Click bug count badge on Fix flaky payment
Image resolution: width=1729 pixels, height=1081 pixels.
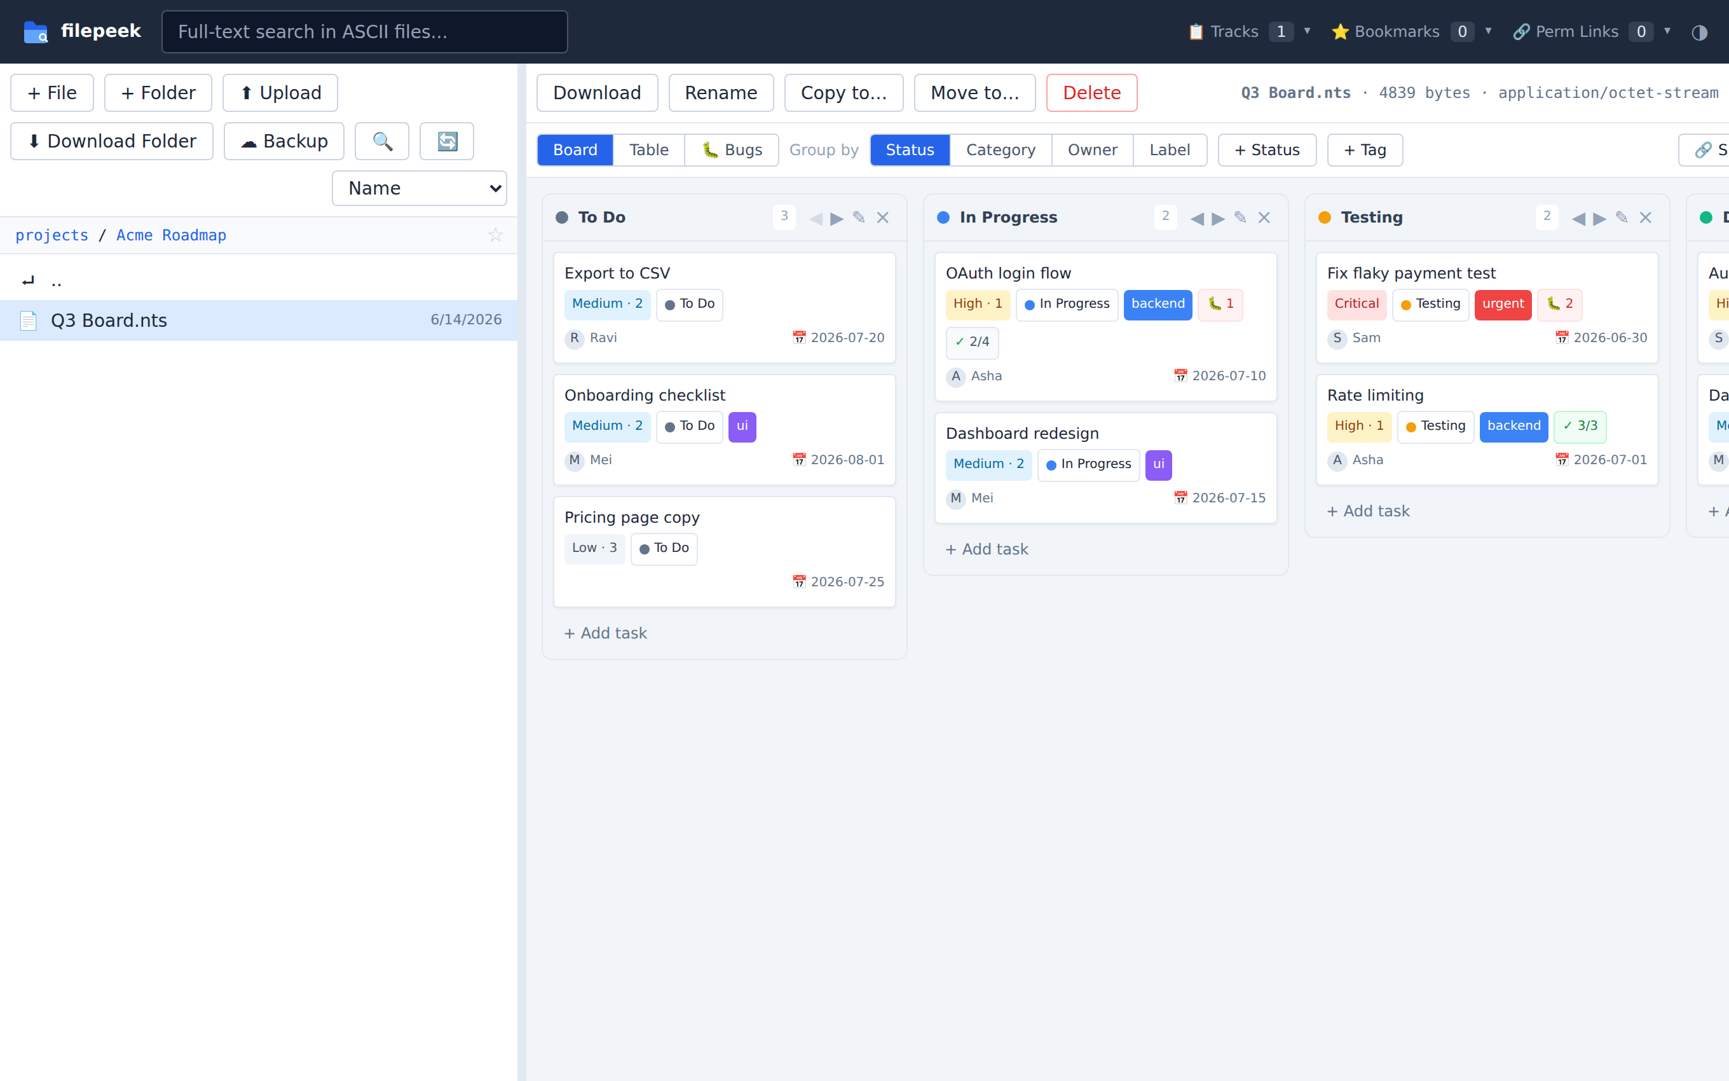pos(1560,305)
